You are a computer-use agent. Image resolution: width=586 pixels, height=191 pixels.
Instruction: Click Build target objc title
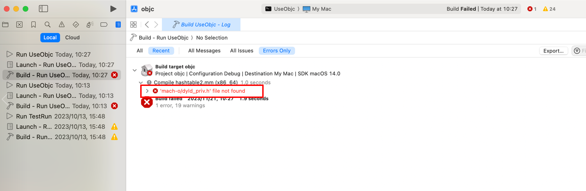[175, 67]
